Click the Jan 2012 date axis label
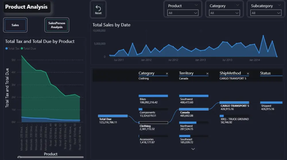287x160 pixels. tap(146, 60)
